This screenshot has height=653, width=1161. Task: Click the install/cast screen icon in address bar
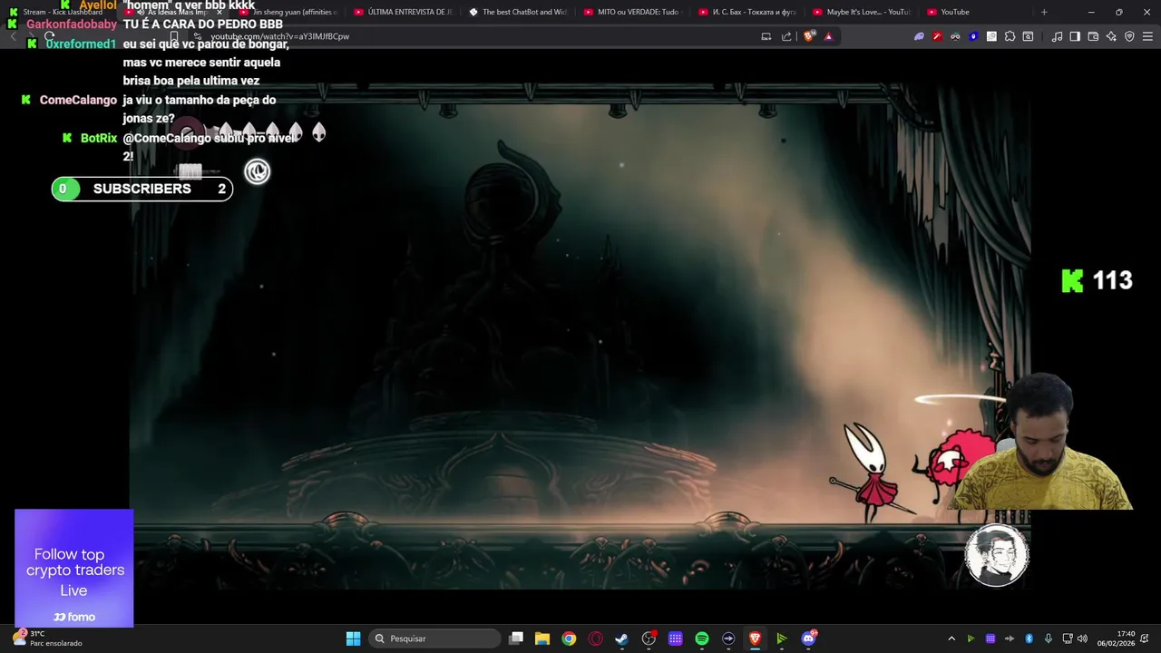(766, 36)
